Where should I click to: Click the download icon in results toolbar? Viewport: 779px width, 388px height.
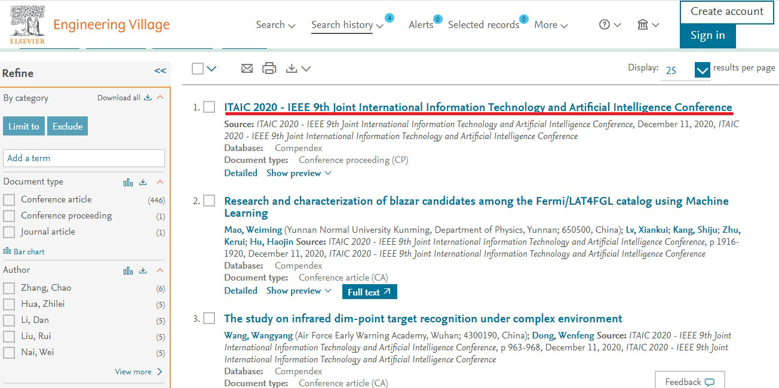[x=292, y=69]
